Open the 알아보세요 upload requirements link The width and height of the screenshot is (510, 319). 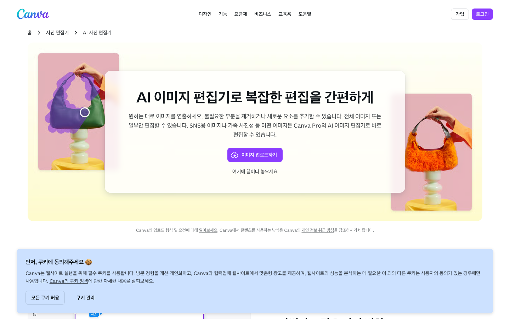208,230
